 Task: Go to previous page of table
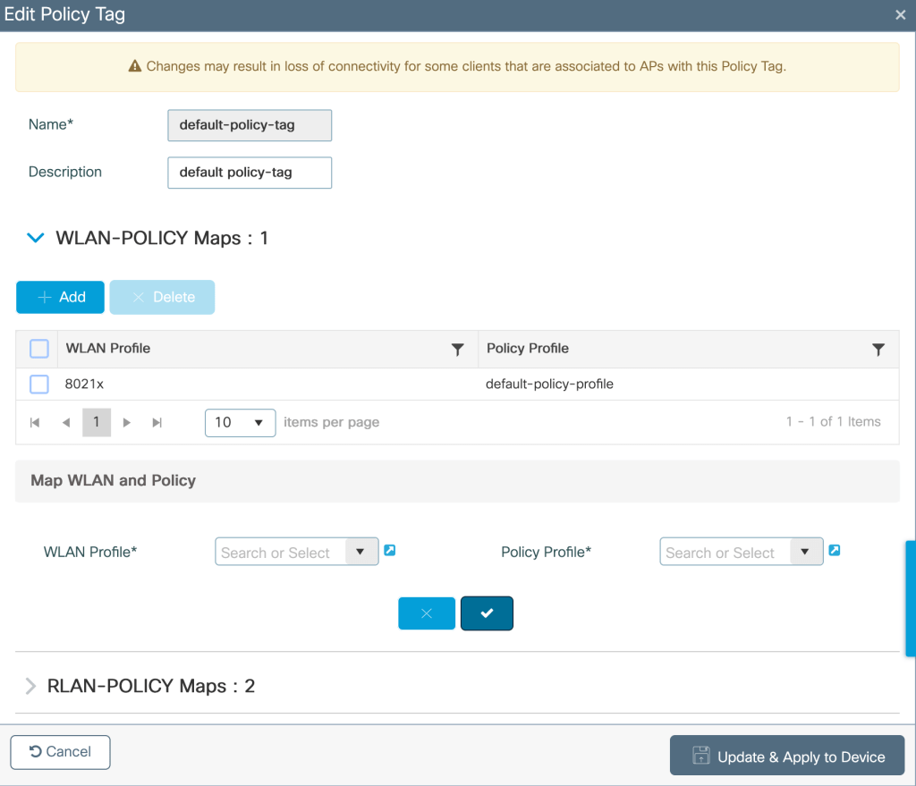pyautogui.click(x=65, y=422)
